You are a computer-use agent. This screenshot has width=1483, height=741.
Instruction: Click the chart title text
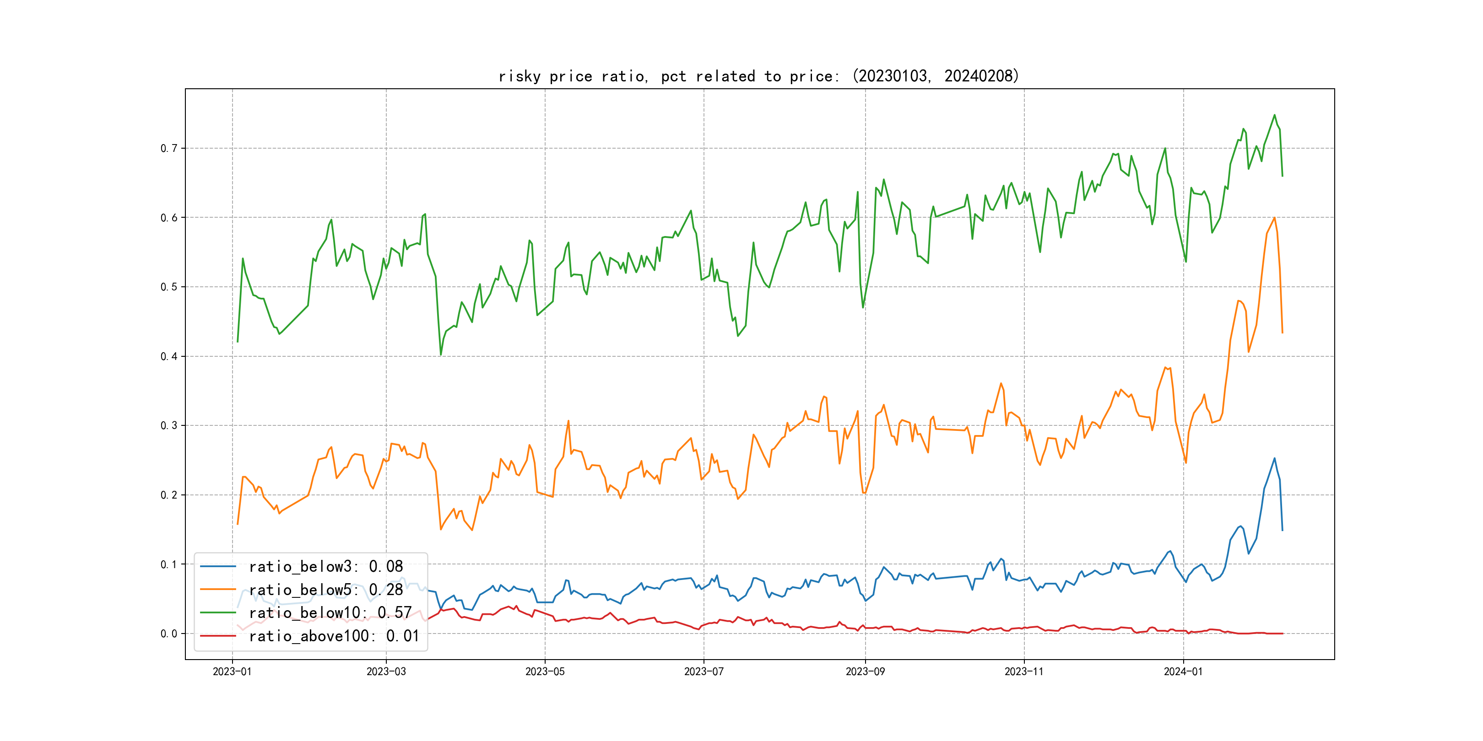(759, 76)
